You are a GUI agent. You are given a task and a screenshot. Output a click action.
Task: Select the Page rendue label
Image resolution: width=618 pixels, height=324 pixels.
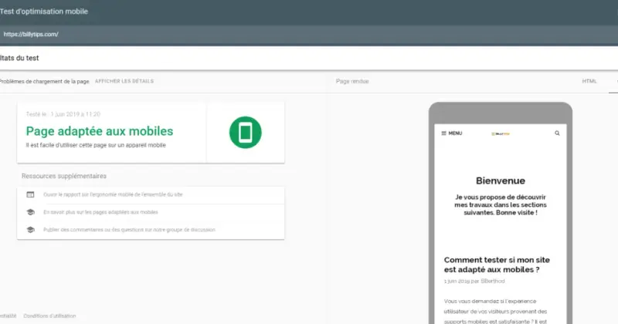point(352,81)
